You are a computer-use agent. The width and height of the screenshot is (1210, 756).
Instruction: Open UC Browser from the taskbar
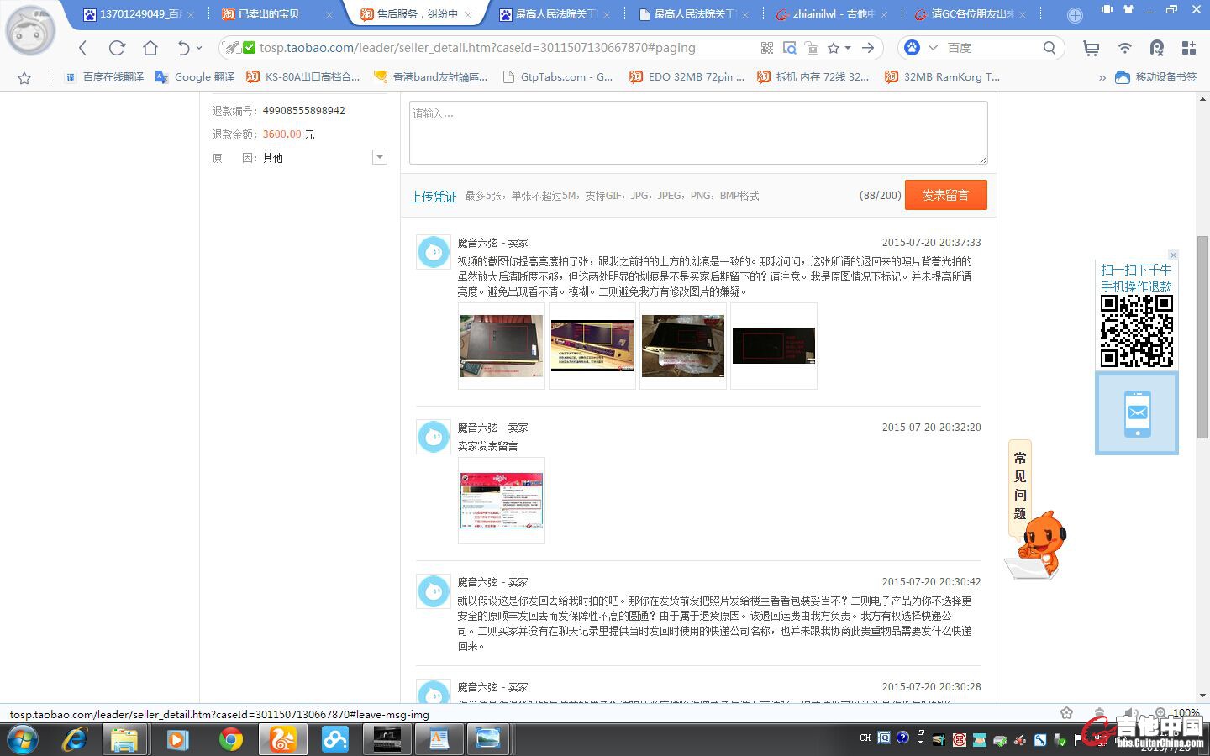pos(281,739)
